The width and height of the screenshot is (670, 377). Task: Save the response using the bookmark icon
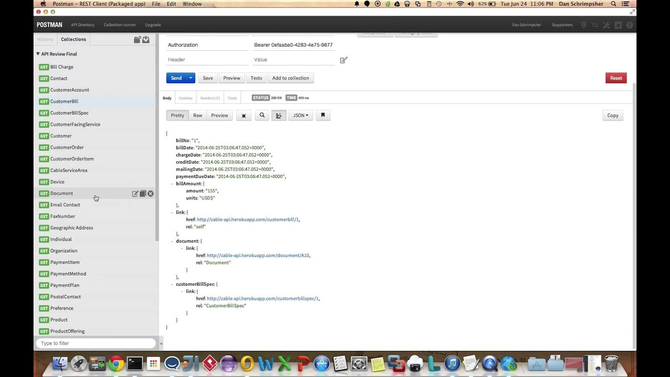point(323,115)
